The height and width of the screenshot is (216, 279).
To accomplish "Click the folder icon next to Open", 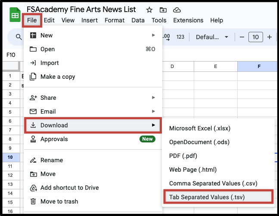I will [33, 49].
